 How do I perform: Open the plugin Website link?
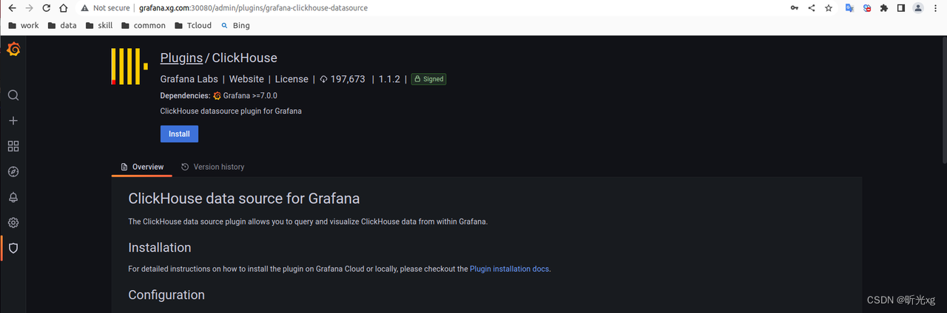tap(246, 79)
